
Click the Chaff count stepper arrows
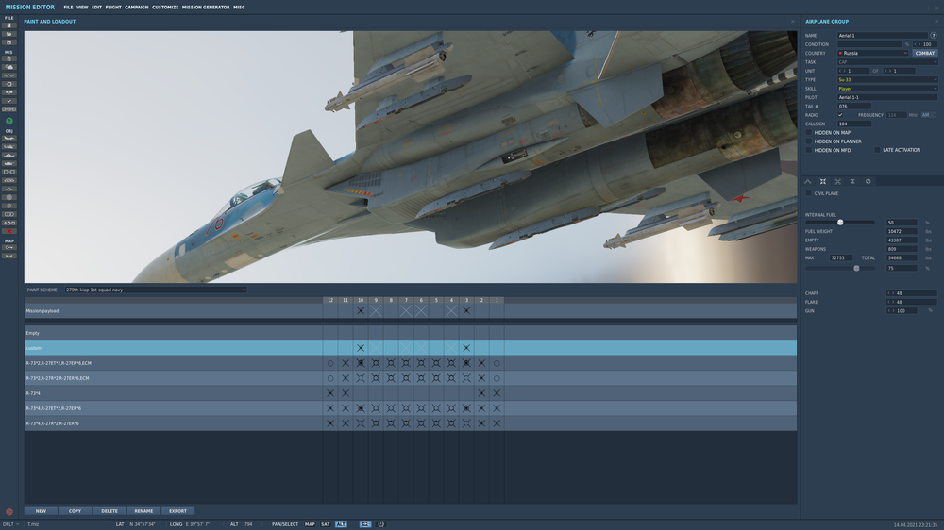(x=890, y=293)
